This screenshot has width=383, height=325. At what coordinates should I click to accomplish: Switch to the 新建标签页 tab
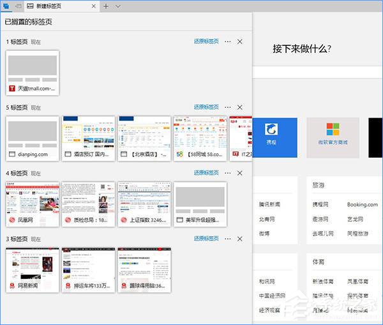pyautogui.click(x=57, y=6)
